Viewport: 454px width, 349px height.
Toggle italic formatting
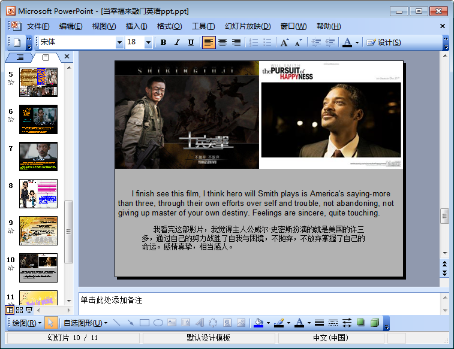tap(177, 43)
